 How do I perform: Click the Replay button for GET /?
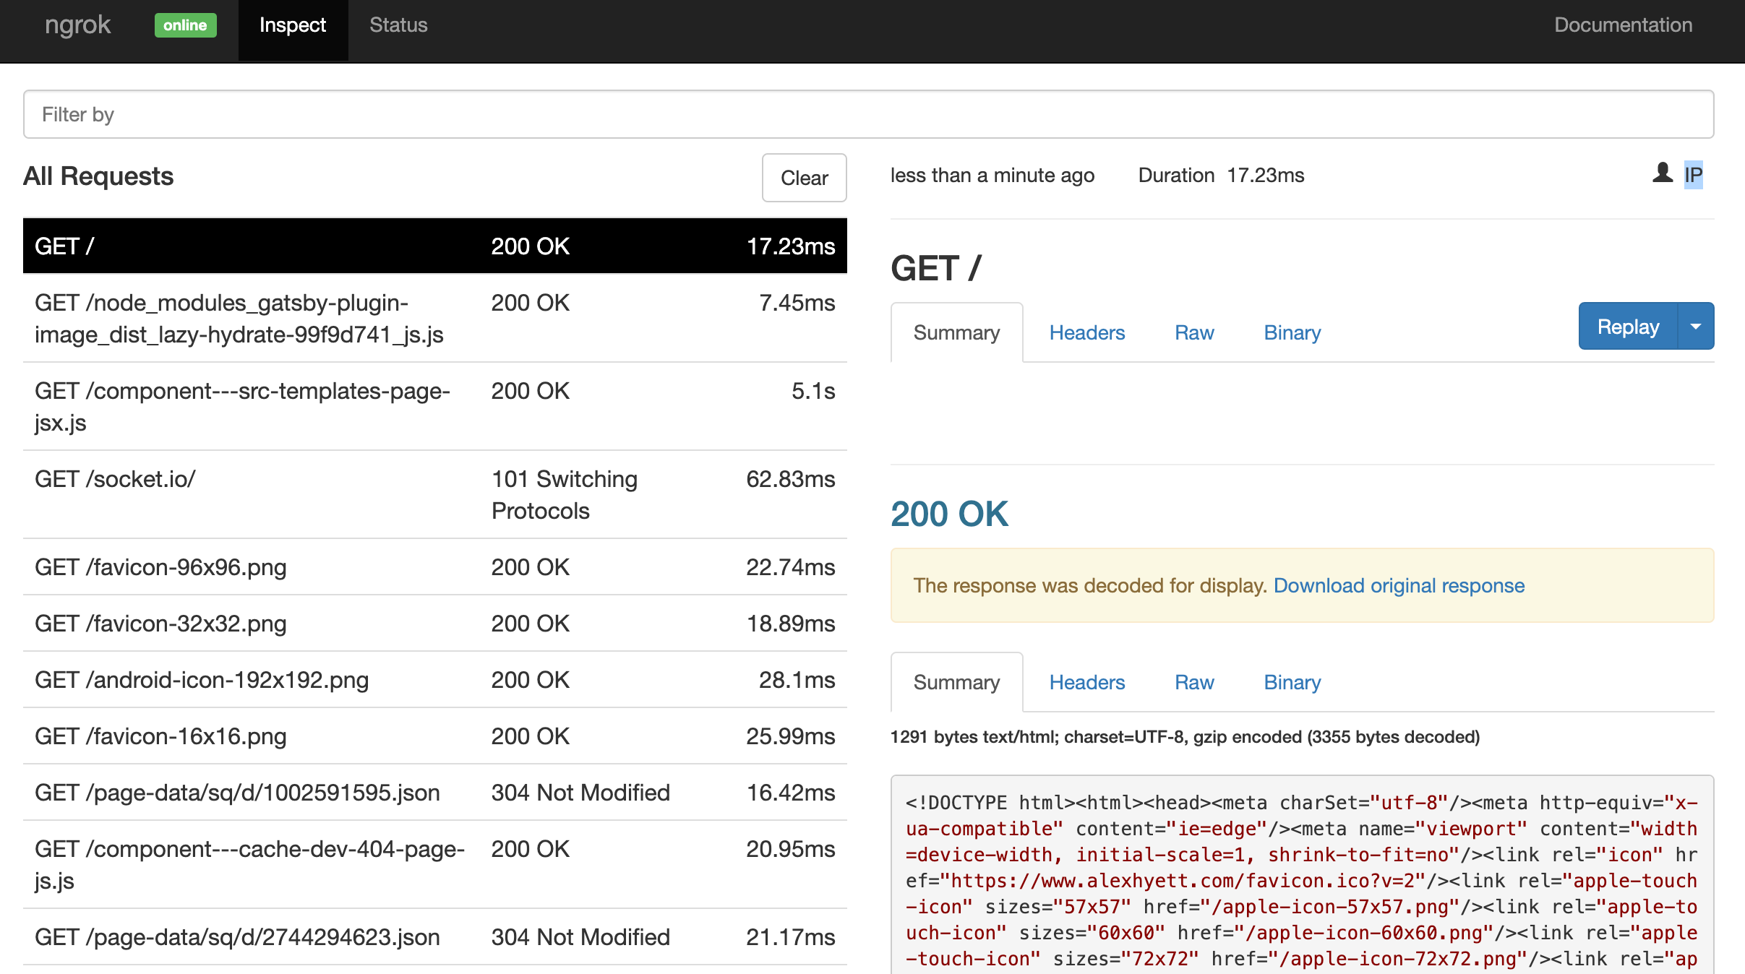point(1626,326)
